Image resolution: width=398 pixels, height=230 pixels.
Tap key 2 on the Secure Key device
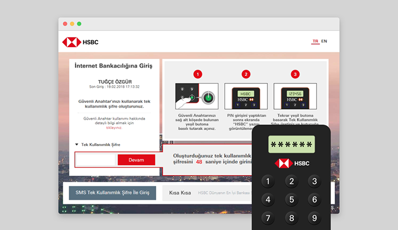click(x=291, y=181)
